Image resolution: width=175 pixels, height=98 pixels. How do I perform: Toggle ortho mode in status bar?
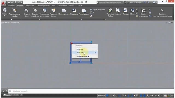point(120,96)
